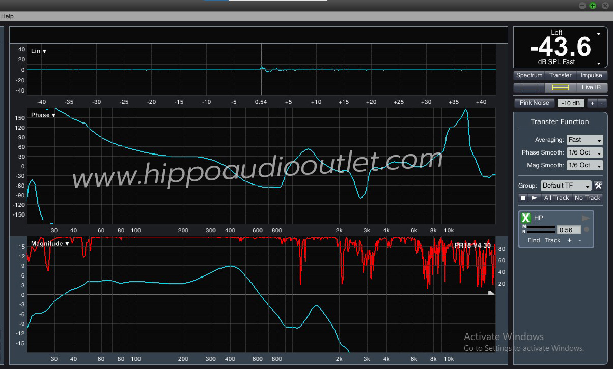613x369 pixels.
Task: Click Find delay in HP panel
Action: click(534, 240)
